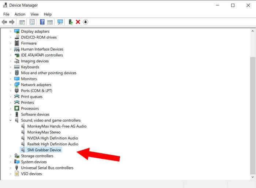This screenshot has width=256, height=188.
Task: Select the Imaging devices label
Action: (35, 61)
